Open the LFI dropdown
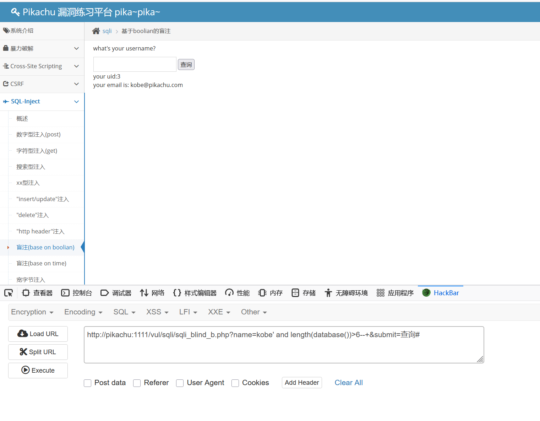Image resolution: width=540 pixels, height=421 pixels. coord(188,312)
